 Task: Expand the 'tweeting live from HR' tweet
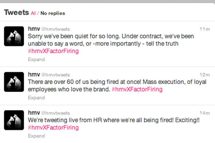pyautogui.click(x=36, y=136)
